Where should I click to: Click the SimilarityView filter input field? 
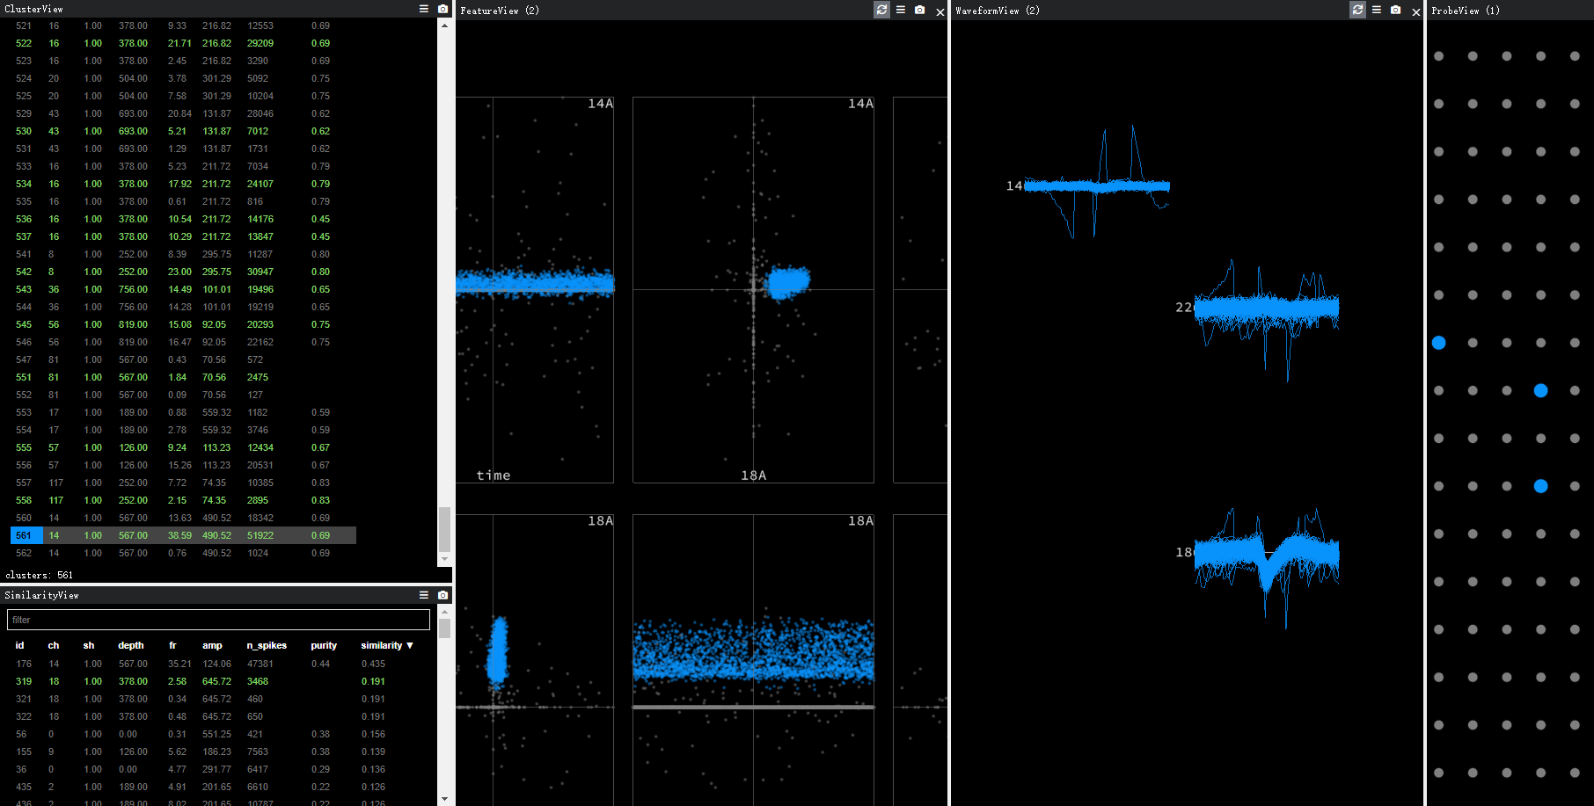[218, 620]
